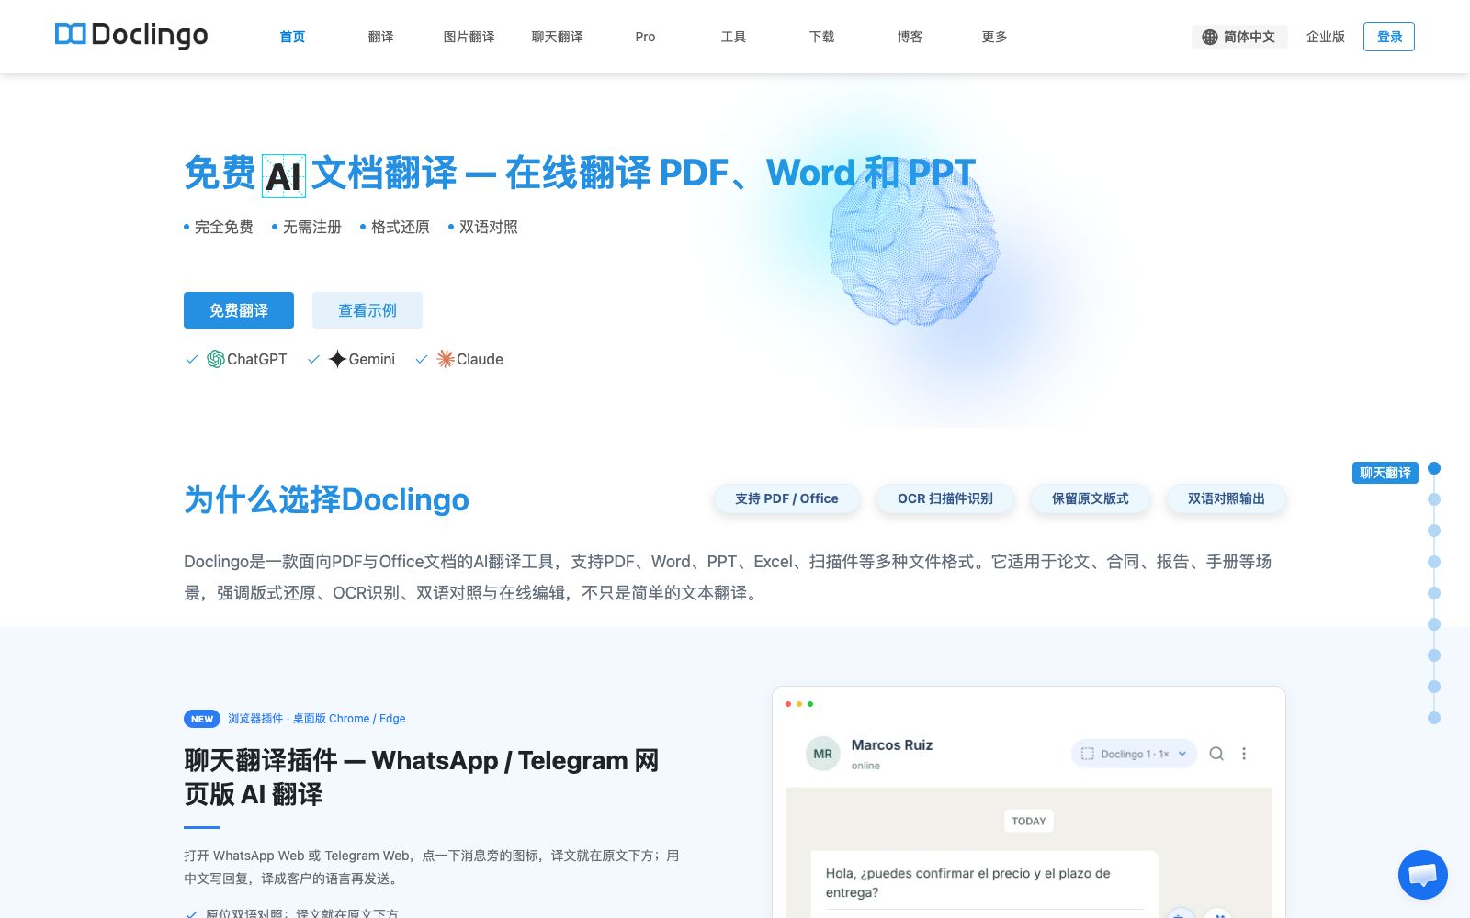Screen dimensions: 1470x918
Task: Open the 下载 page
Action: [x=821, y=37]
